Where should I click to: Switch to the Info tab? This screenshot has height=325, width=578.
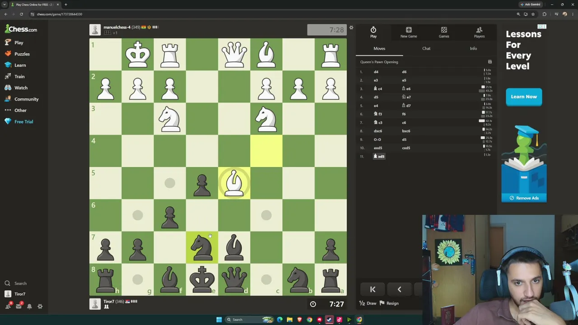473,48
